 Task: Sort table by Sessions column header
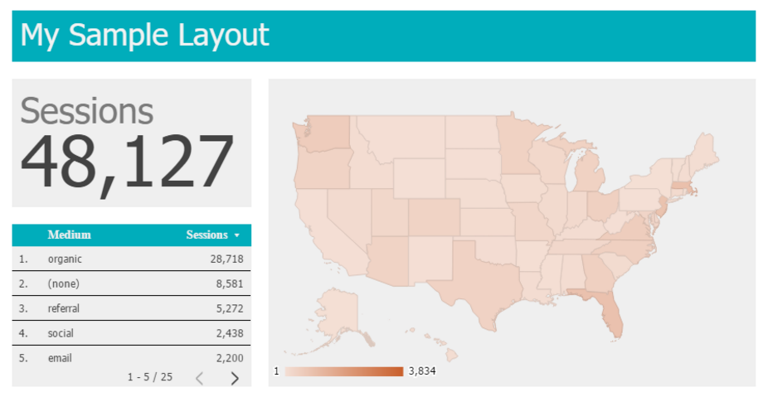[x=207, y=235]
